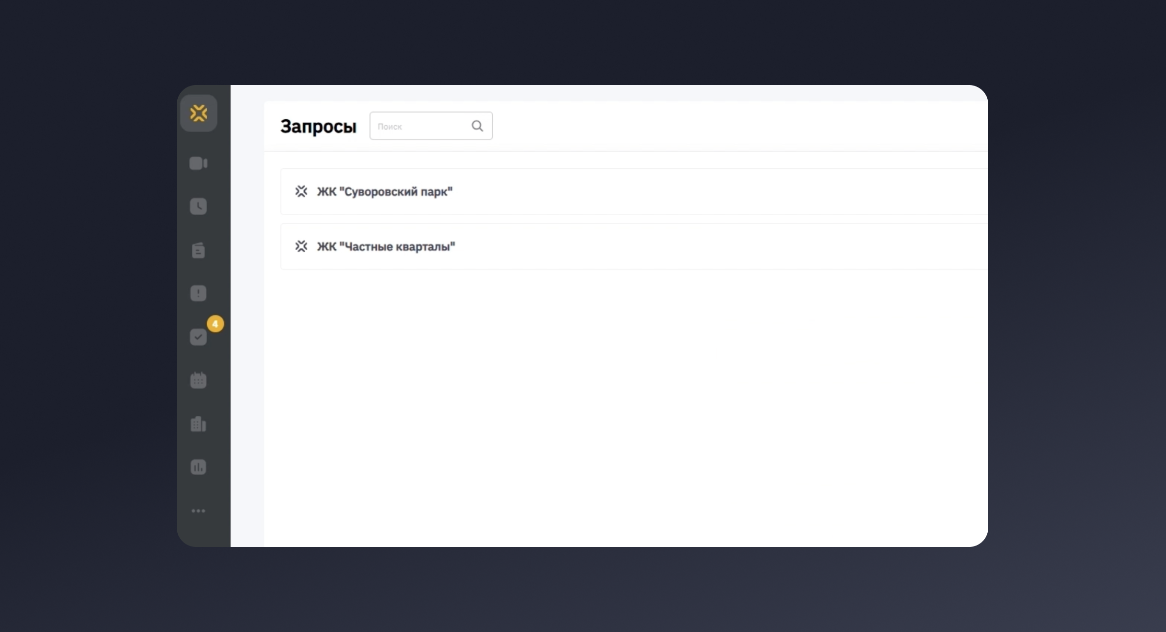Screen dimensions: 1166x632
Task: Open tasks section with checkmark icon
Action: coord(199,337)
